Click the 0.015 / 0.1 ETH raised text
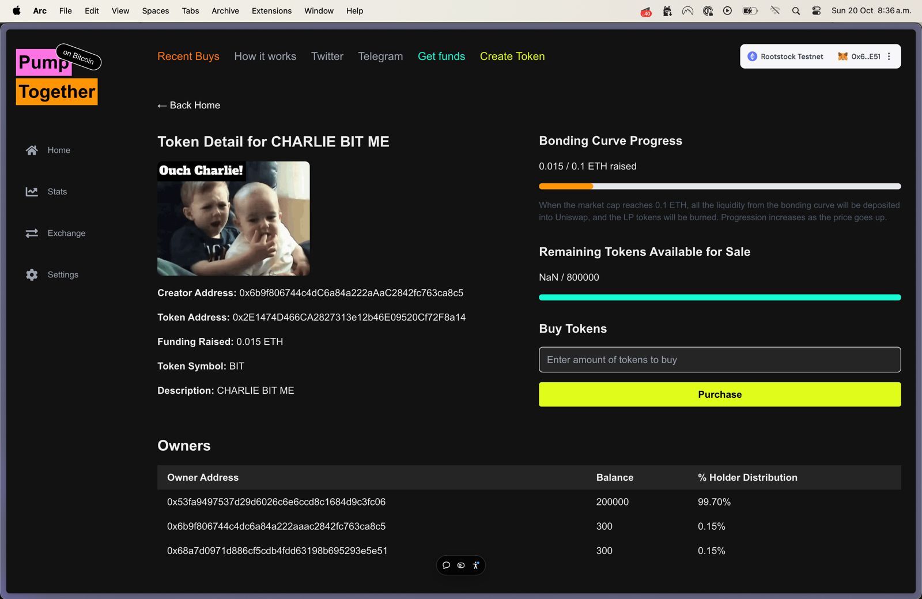This screenshot has width=922, height=599. [588, 166]
